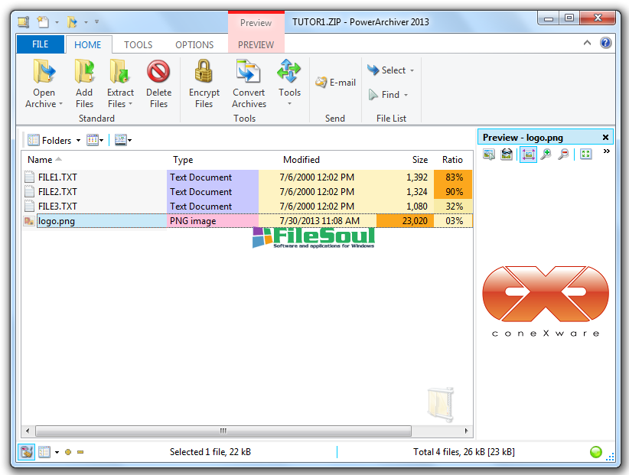Image resolution: width=629 pixels, height=475 pixels.
Task: Toggle fit-to-window icon in preview toolbar
Action: (x=528, y=155)
